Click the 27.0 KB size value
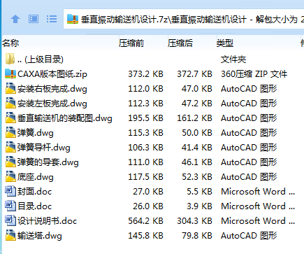The image size is (304, 254). (x=148, y=192)
